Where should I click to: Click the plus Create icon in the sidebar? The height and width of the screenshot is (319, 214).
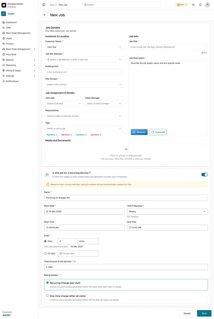pyautogui.click(x=4, y=14)
